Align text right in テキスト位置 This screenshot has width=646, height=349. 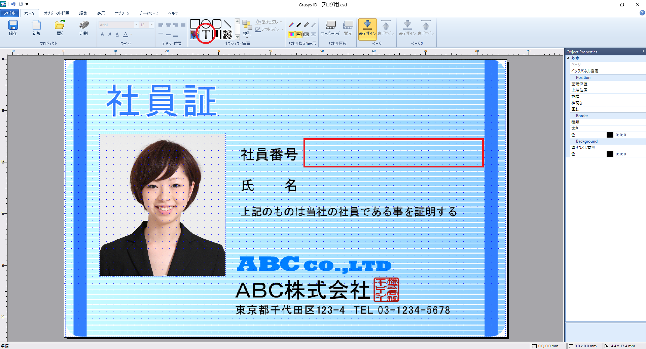pyautogui.click(x=176, y=25)
